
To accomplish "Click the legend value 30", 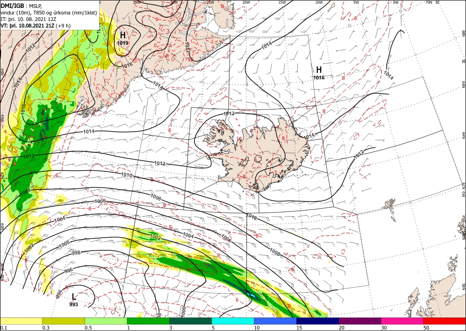I will (x=384, y=328).
